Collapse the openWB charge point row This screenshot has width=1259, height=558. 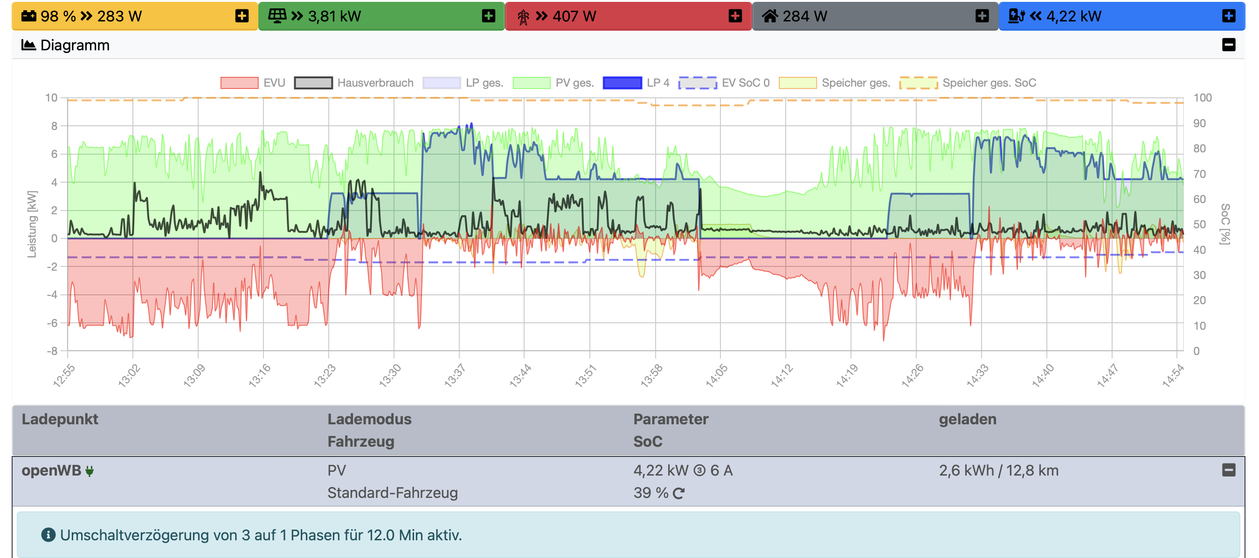point(1228,470)
